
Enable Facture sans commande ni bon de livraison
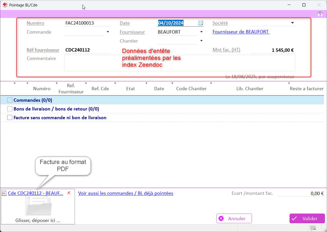click(10, 117)
